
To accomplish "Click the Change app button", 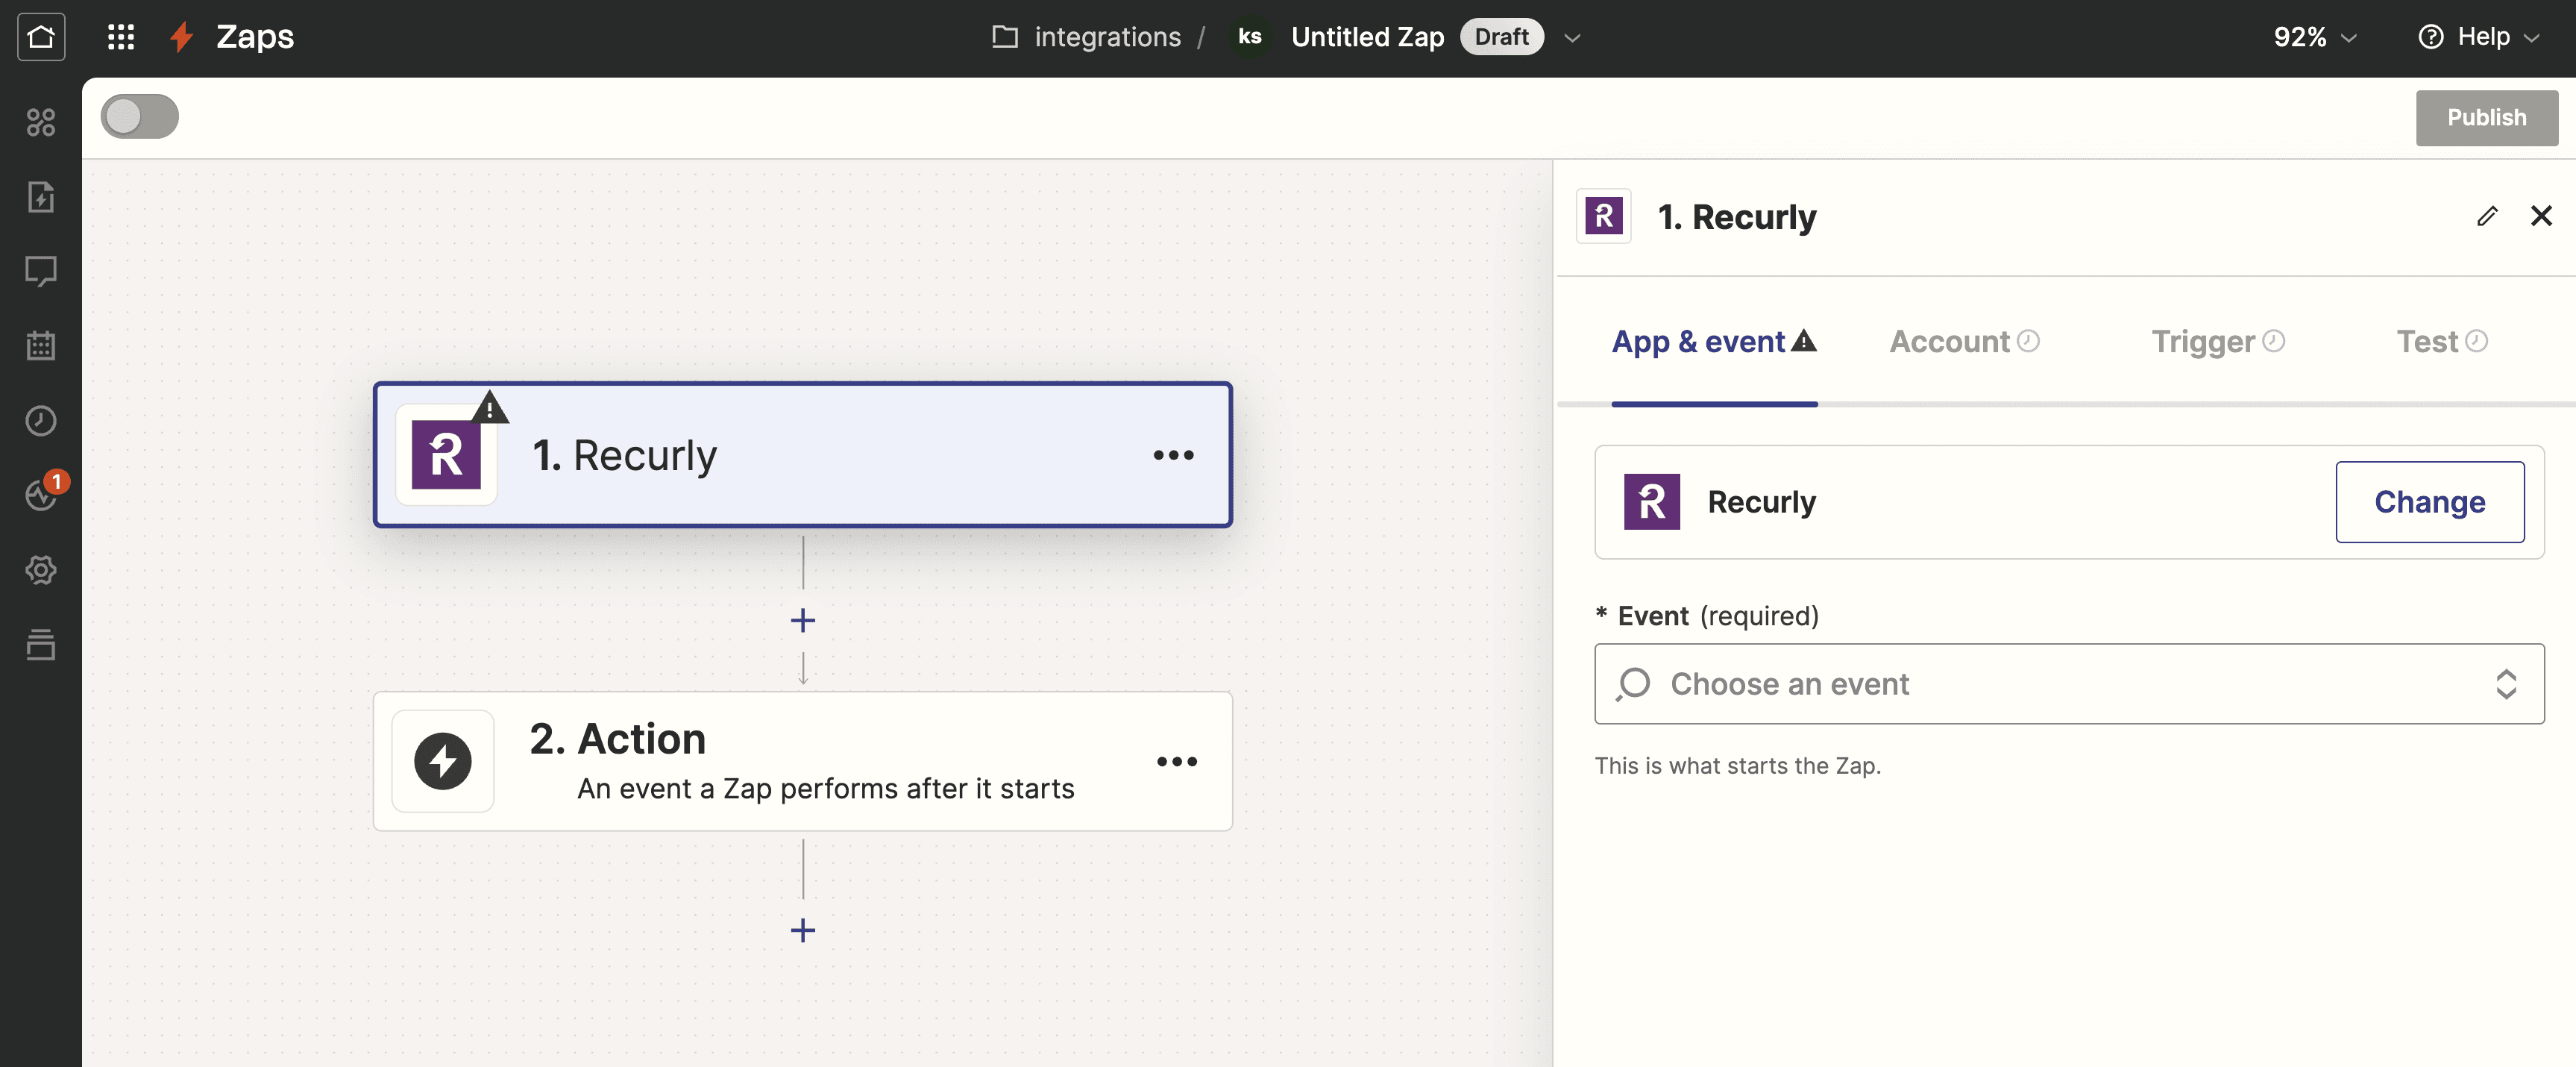I will [2430, 502].
